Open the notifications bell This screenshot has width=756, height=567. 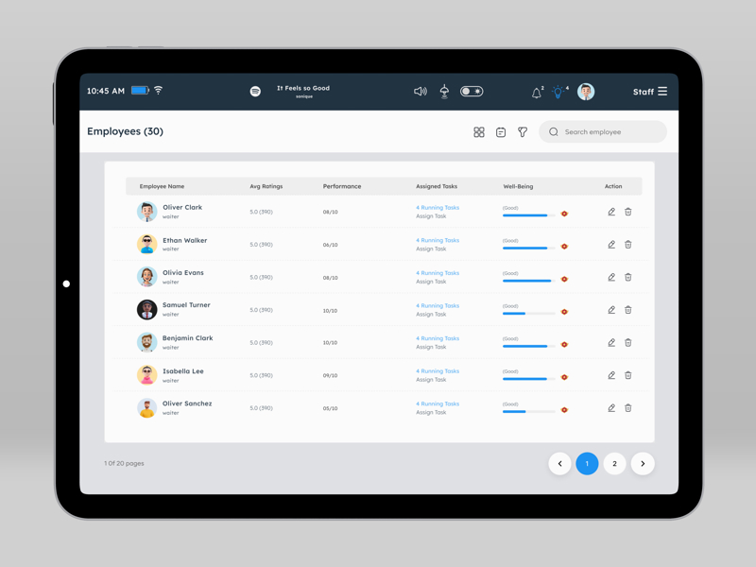click(x=537, y=92)
